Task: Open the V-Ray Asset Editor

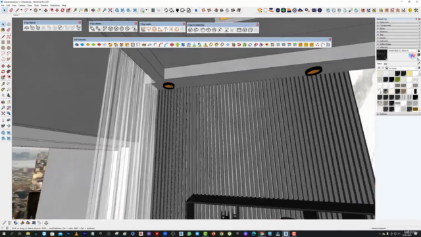Action: (x=190, y=30)
